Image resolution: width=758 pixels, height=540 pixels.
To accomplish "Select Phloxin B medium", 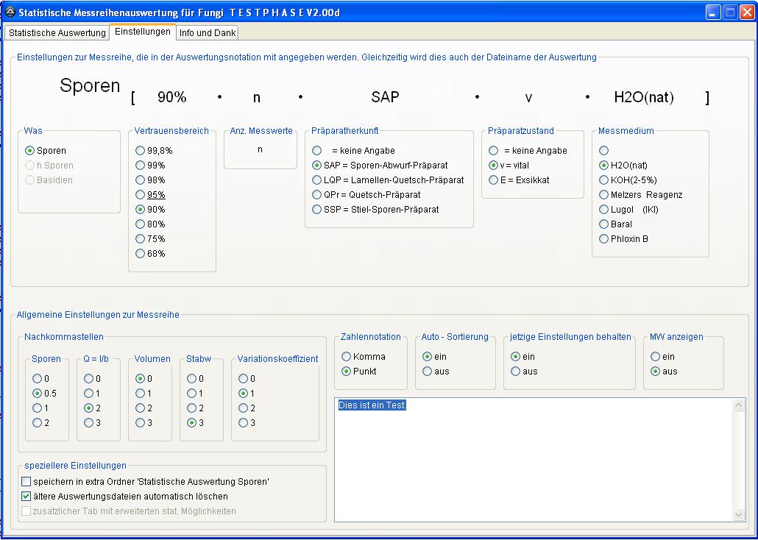I will (x=604, y=239).
